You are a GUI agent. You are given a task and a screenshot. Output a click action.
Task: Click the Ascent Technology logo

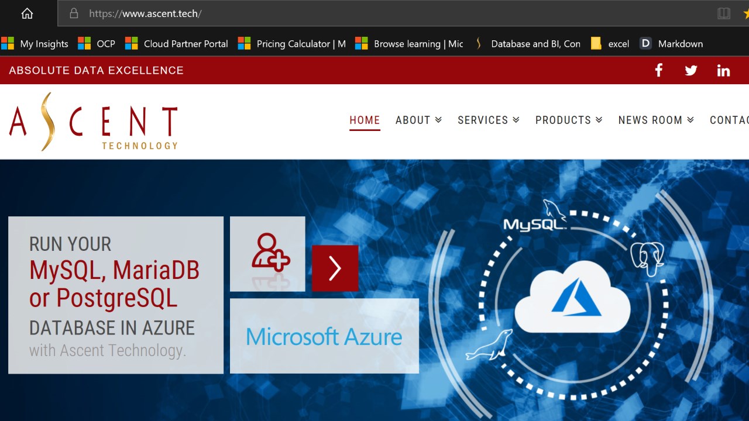click(x=94, y=122)
